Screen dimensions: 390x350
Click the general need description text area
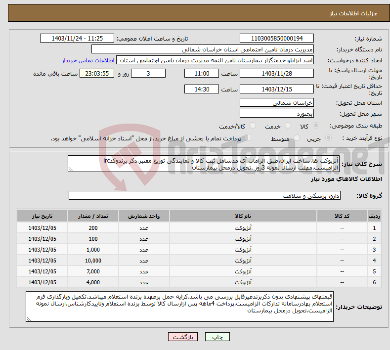tap(204, 164)
